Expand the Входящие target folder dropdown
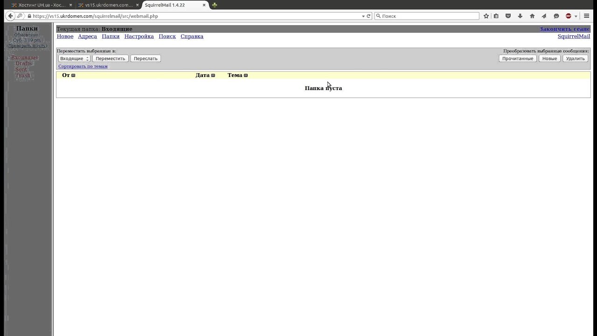The height and width of the screenshot is (336, 597). pyautogui.click(x=74, y=58)
